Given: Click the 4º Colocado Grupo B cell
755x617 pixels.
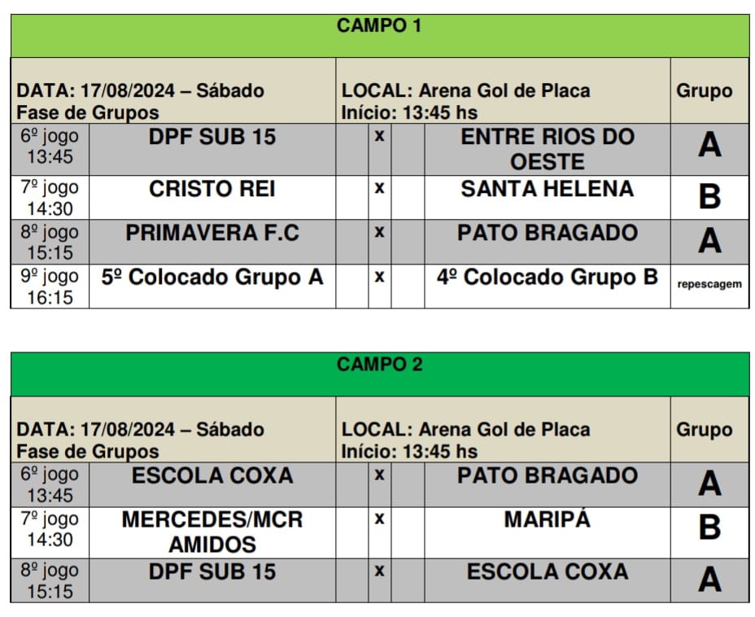Looking at the screenshot, I should click(547, 278).
